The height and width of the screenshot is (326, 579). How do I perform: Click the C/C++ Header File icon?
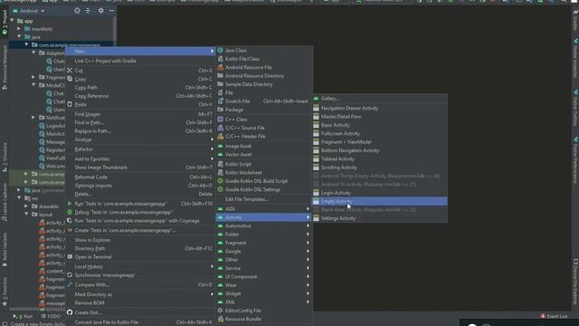point(221,136)
